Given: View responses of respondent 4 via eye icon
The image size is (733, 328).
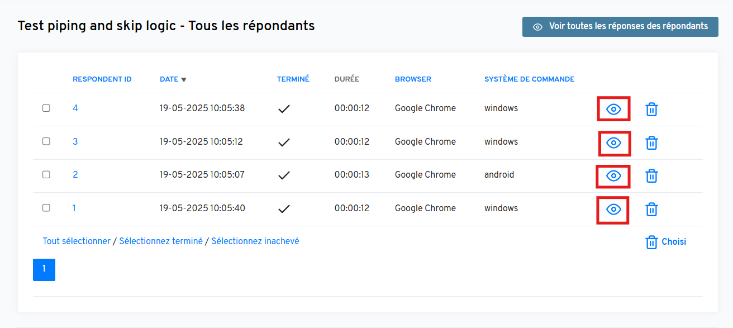Looking at the screenshot, I should click(x=613, y=109).
